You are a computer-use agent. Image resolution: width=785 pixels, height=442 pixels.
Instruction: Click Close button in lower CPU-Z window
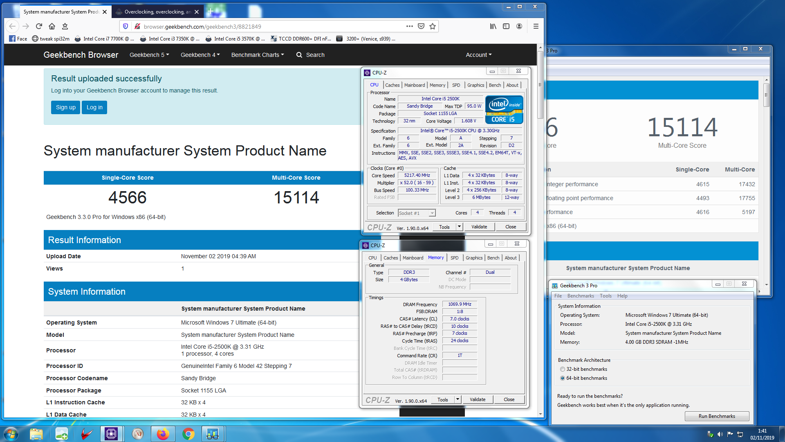tap(509, 399)
